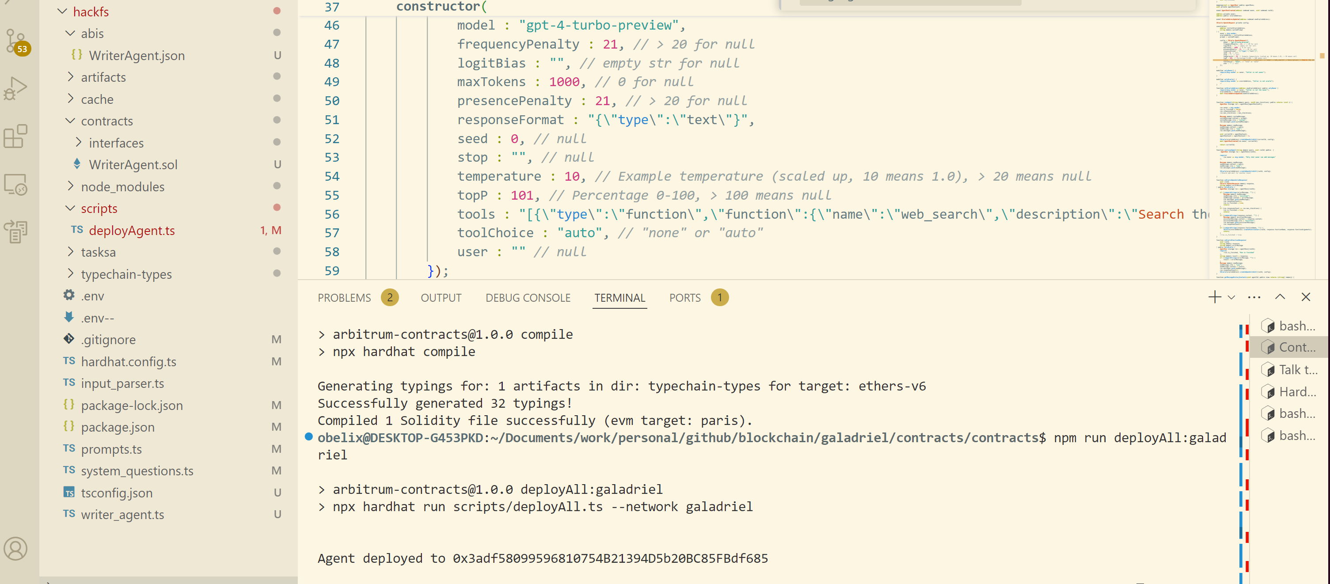Open Accounts menu icon
The width and height of the screenshot is (1330, 584).
[15, 548]
